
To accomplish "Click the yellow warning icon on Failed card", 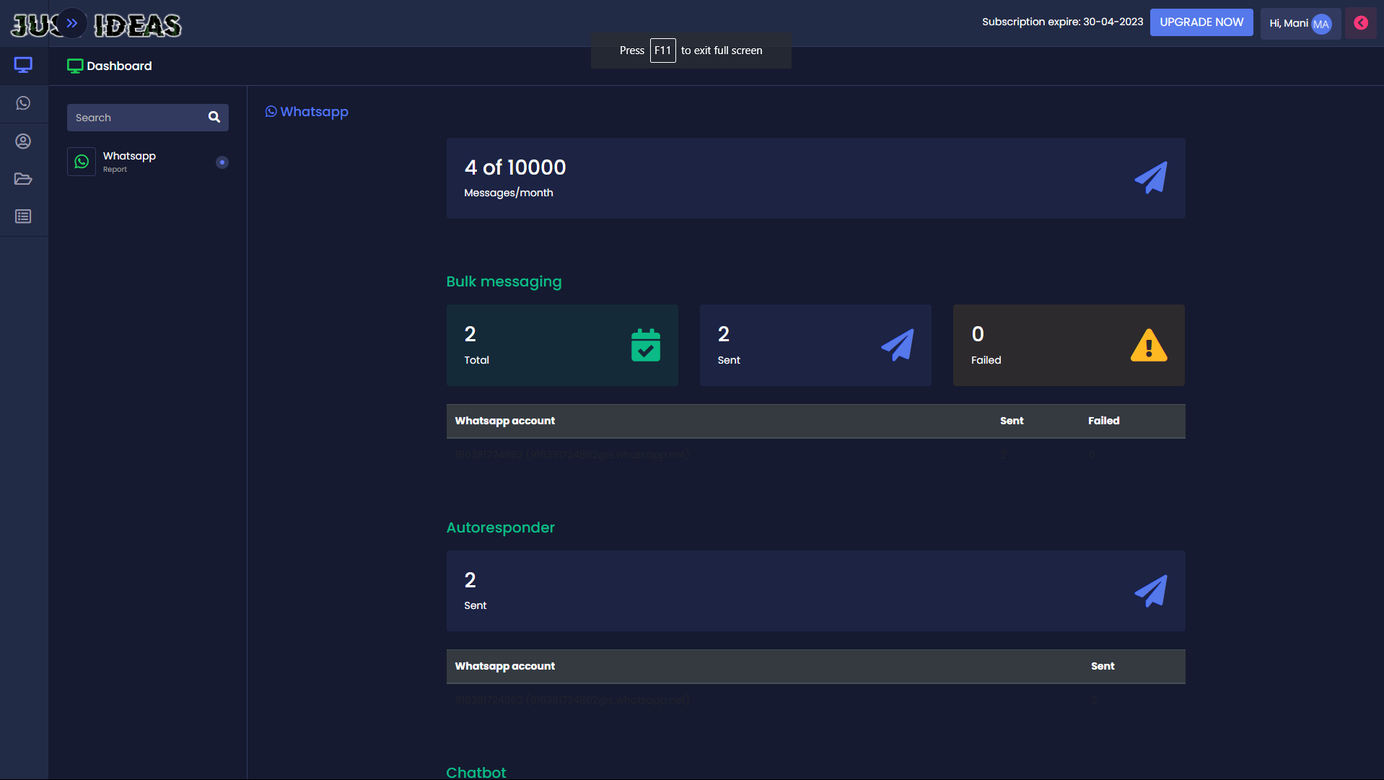I will pos(1149,345).
